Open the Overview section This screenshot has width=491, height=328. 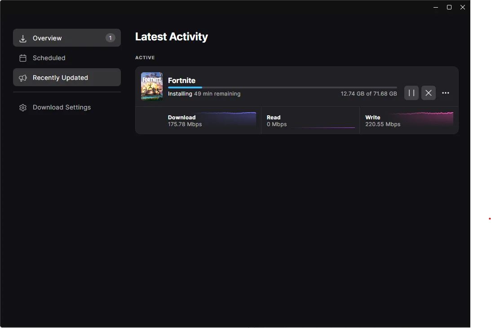pos(66,38)
